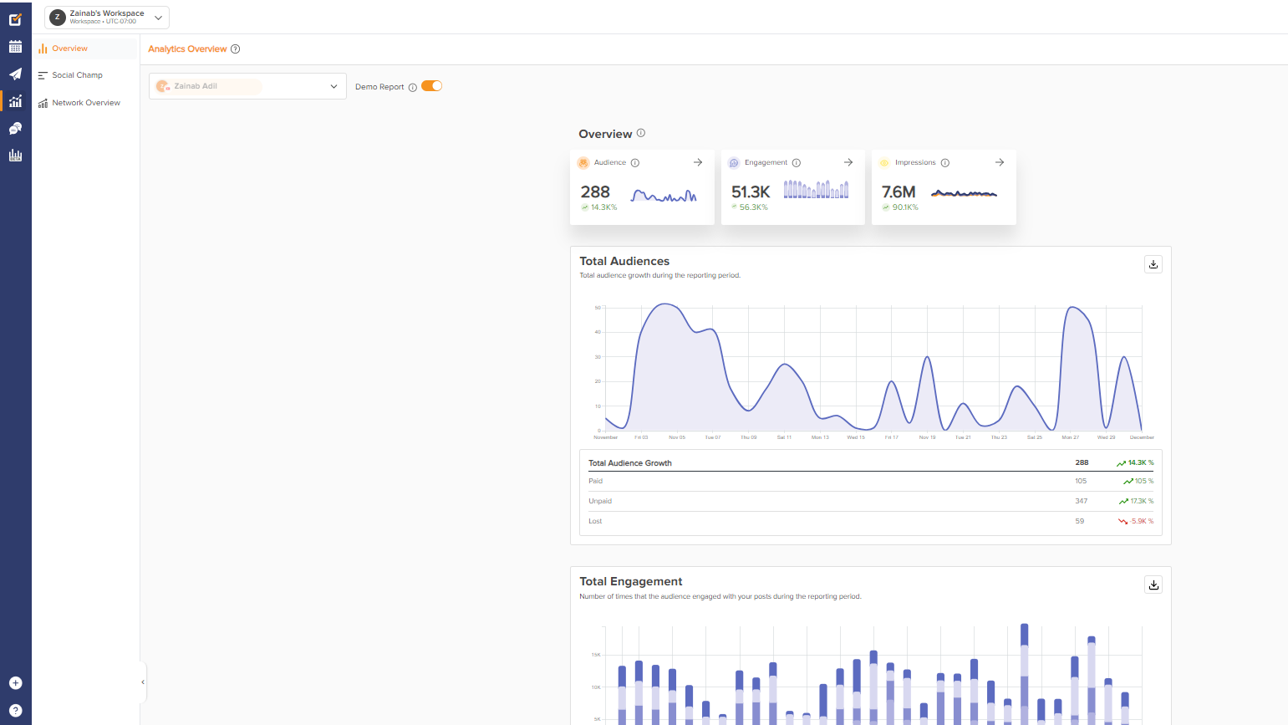The height and width of the screenshot is (725, 1288).
Task: Open the Engage speech bubble sidebar icon
Action: coord(15,128)
